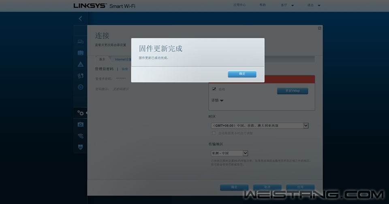The image size is (389, 204).
Task: Open the media prioritization sidebar icon
Action: click(x=80, y=76)
